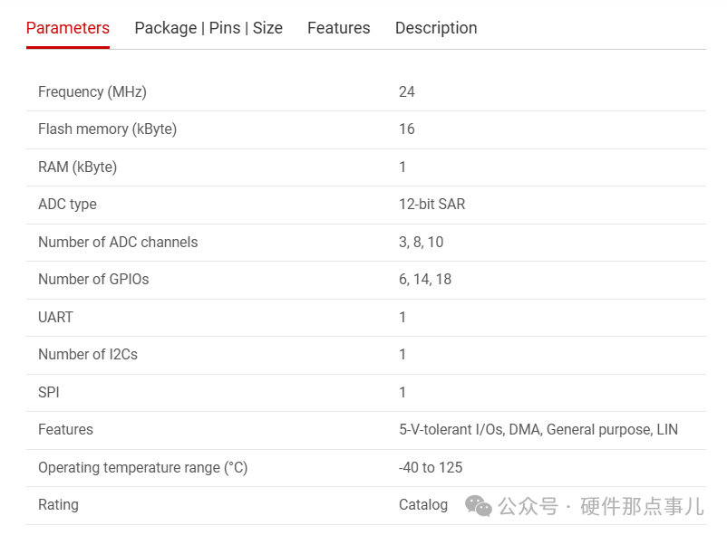Go to the Features tab
The width and height of the screenshot is (727, 535).
click(338, 28)
